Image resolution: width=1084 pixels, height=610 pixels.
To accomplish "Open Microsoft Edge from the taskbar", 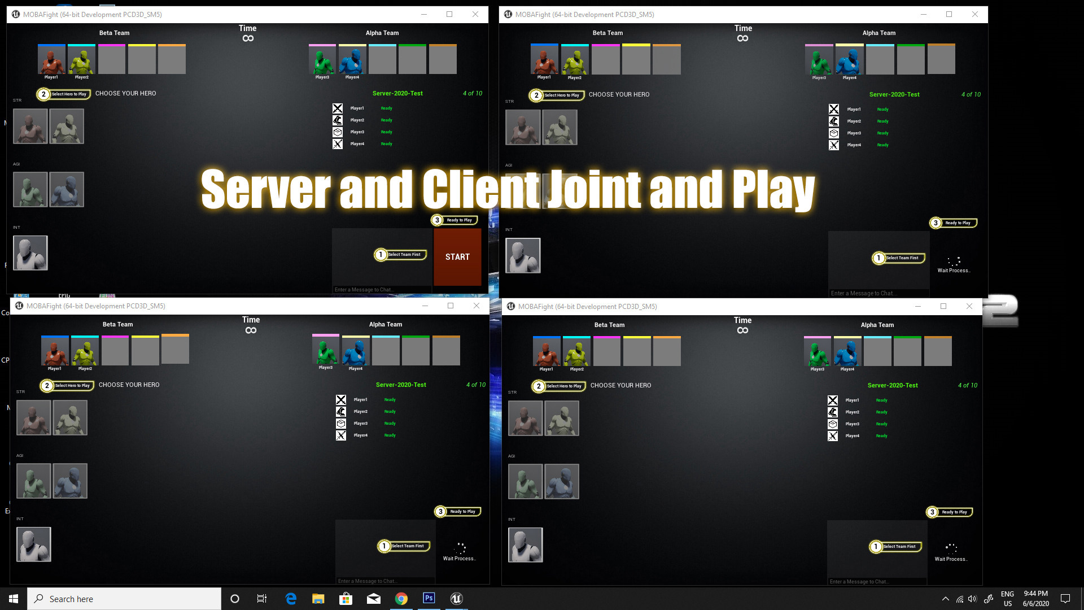I will (x=291, y=598).
